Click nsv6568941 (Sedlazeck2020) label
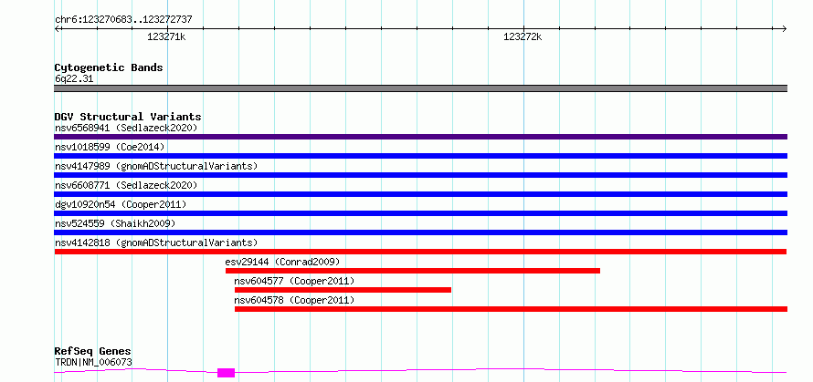The image size is (813, 382). pos(126,128)
